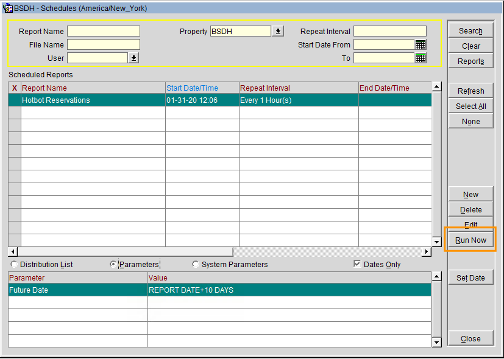The height and width of the screenshot is (359, 504).
Task: Click the None button
Action: [x=470, y=121]
